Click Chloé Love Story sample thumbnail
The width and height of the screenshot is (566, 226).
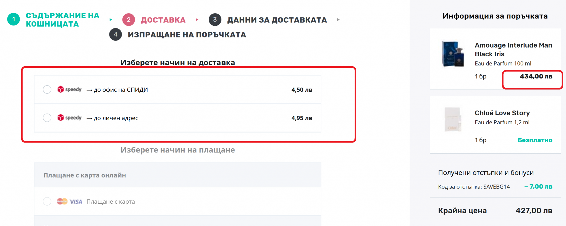453,119
